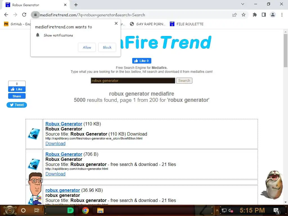The width and height of the screenshot is (288, 216).
Task: Click Download for the 110 KB result
Action: (55, 143)
